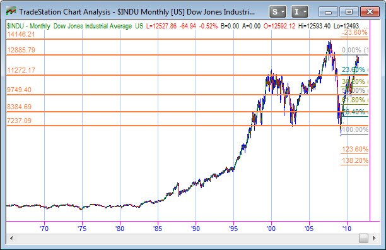Image resolution: width=386 pixels, height=250 pixels.
Task: Click the '05 time axis label
Action: coord(309,229)
